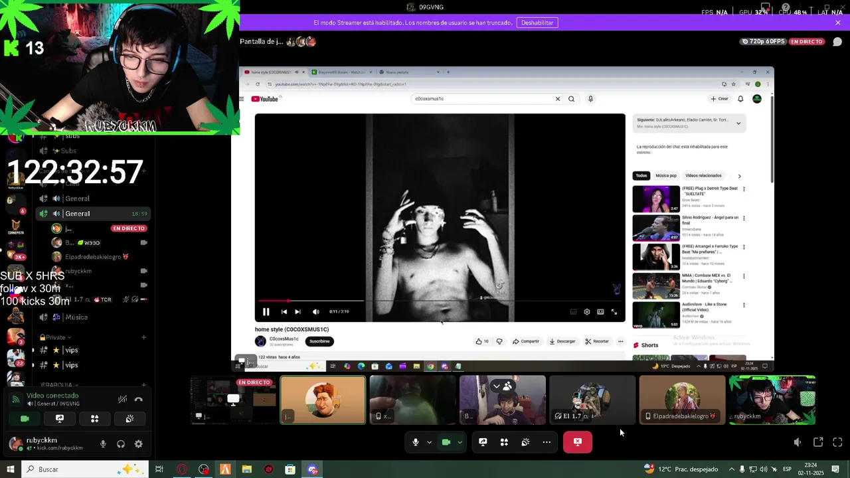Image resolution: width=850 pixels, height=478 pixels.
Task: Click YouTube voice search microphone
Action: (x=590, y=99)
